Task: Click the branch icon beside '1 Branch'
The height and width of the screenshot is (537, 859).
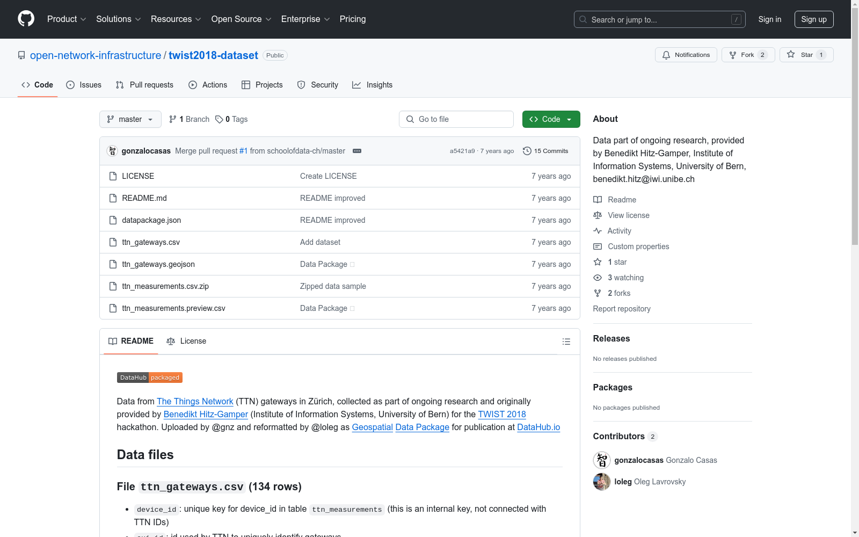Action: tap(173, 119)
